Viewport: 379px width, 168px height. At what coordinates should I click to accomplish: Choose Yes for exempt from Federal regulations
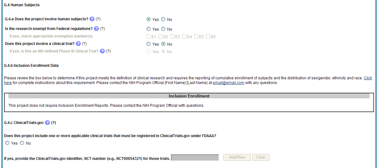[x=149, y=29]
